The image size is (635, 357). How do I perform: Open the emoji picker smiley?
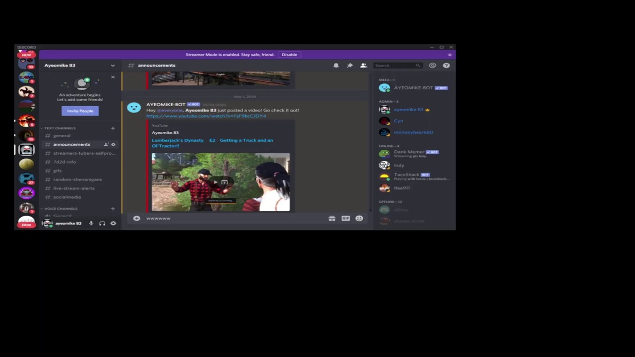(x=359, y=218)
